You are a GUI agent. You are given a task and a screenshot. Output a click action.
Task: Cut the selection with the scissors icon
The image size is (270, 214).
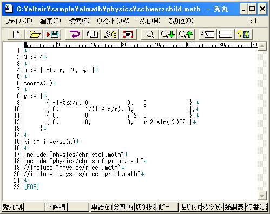[x=110, y=35]
